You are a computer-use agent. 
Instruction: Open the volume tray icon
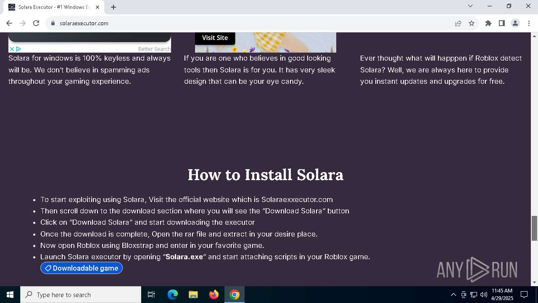coord(484,295)
